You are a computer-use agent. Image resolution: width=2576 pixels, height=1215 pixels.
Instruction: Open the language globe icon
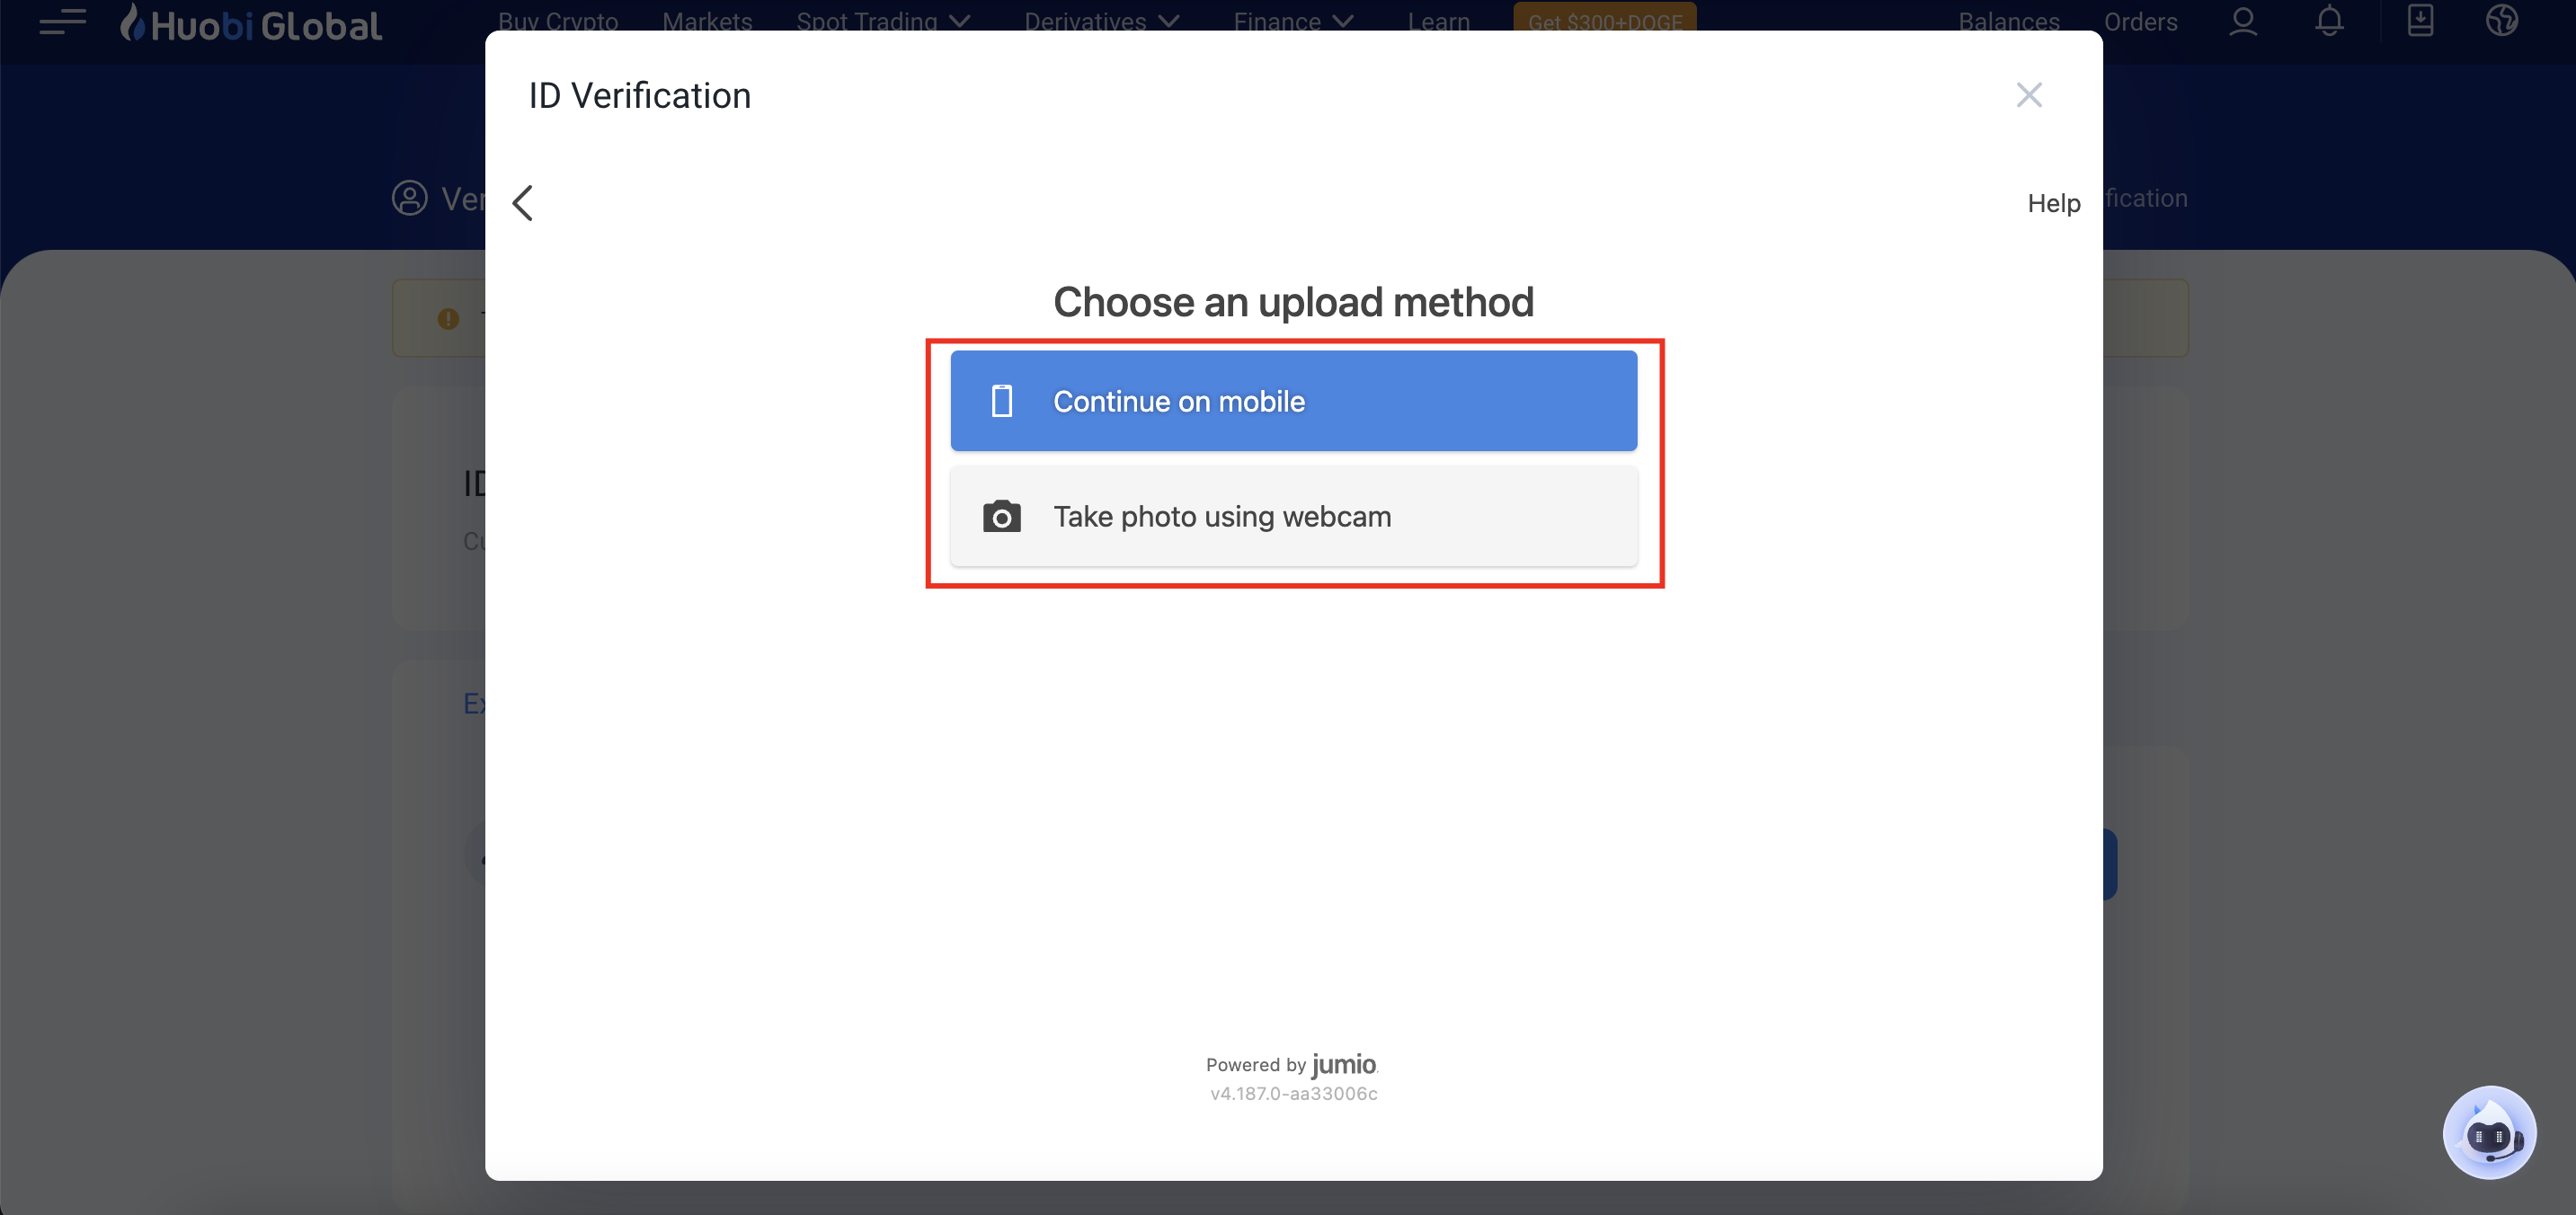point(2501,21)
